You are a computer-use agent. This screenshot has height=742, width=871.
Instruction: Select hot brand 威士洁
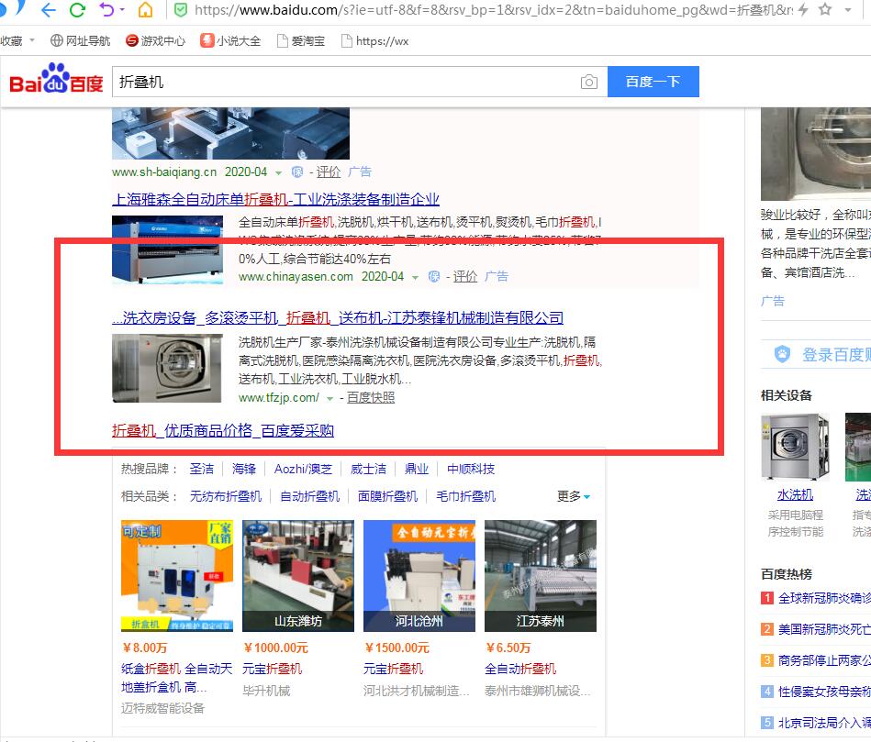(368, 469)
